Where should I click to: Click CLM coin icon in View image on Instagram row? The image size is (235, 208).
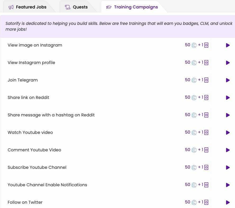(194, 45)
